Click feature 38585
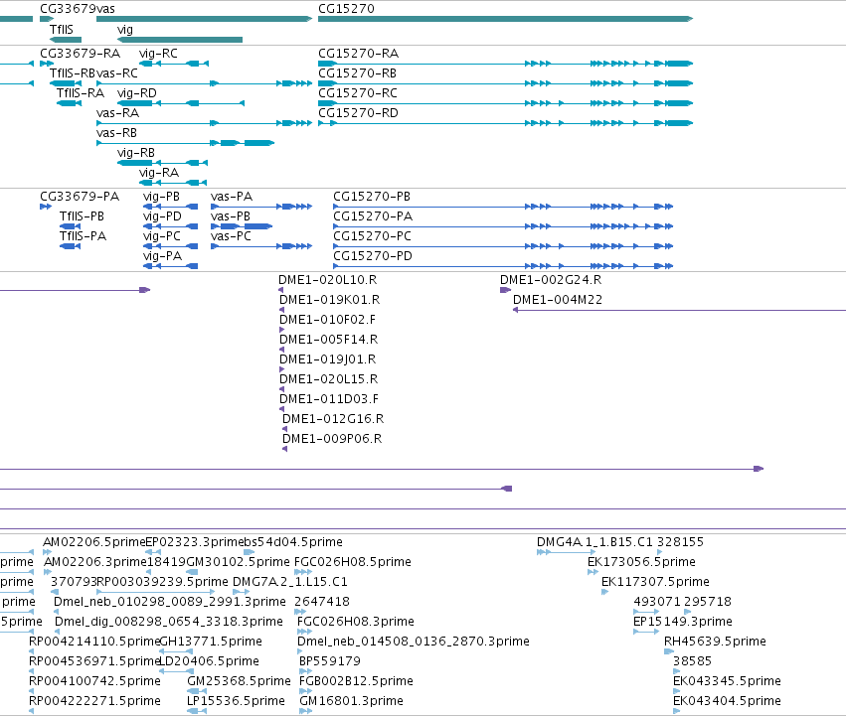The image size is (846, 716). [692, 661]
